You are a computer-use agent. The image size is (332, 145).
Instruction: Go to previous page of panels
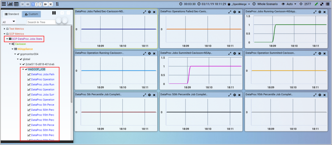[28, 4]
